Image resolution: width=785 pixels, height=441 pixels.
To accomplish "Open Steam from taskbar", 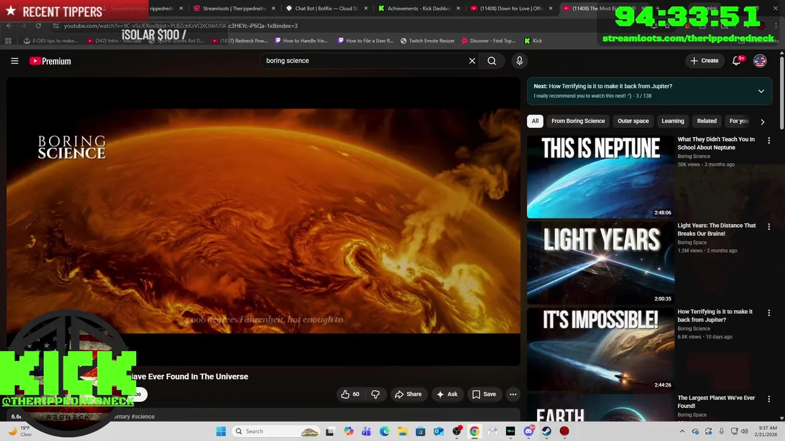I will 546,431.
